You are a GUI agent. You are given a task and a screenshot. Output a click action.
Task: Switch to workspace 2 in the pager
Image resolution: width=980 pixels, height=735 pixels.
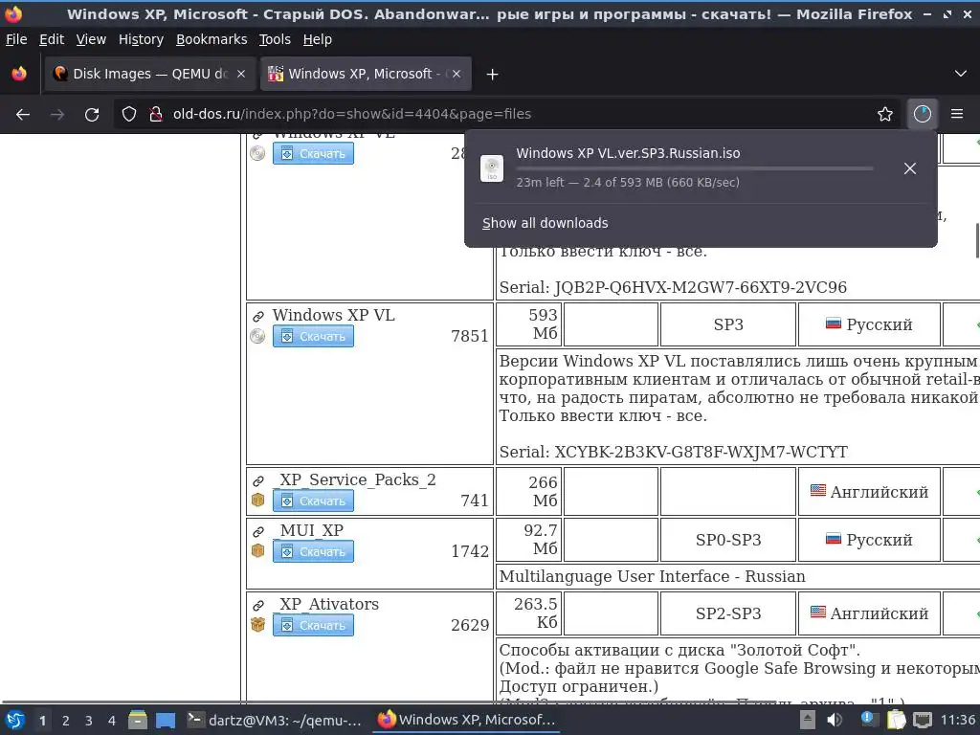(x=66, y=721)
